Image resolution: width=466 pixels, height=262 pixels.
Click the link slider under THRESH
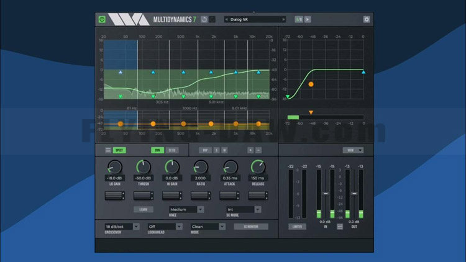point(144,195)
